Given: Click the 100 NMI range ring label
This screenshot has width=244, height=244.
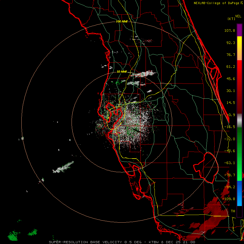Looking at the screenshot, I should 122,21.
